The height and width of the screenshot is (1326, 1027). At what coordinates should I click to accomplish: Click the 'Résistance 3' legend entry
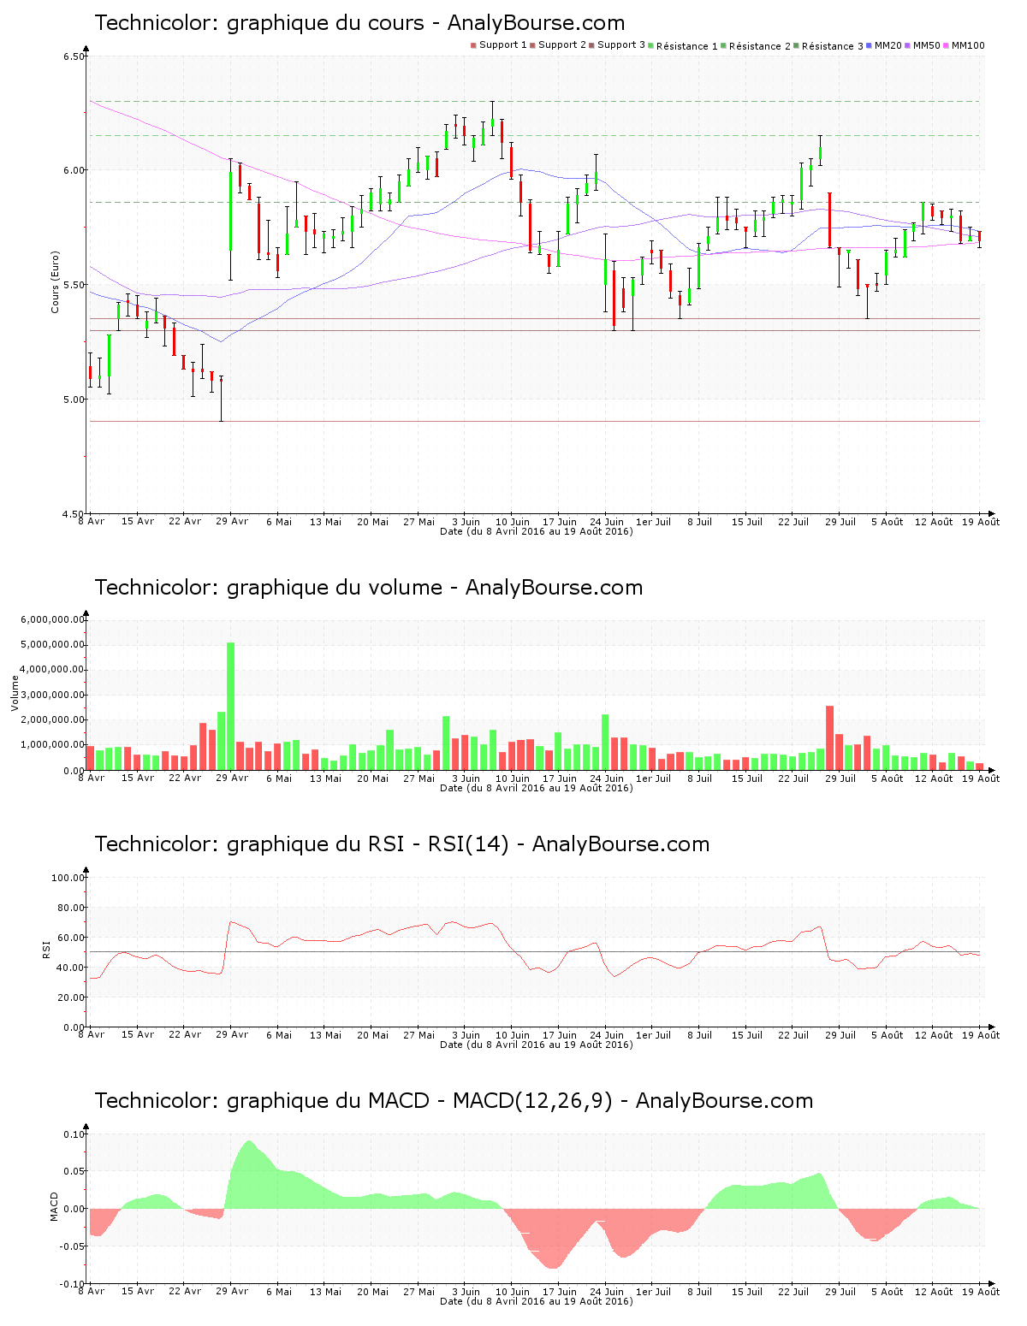coord(828,45)
